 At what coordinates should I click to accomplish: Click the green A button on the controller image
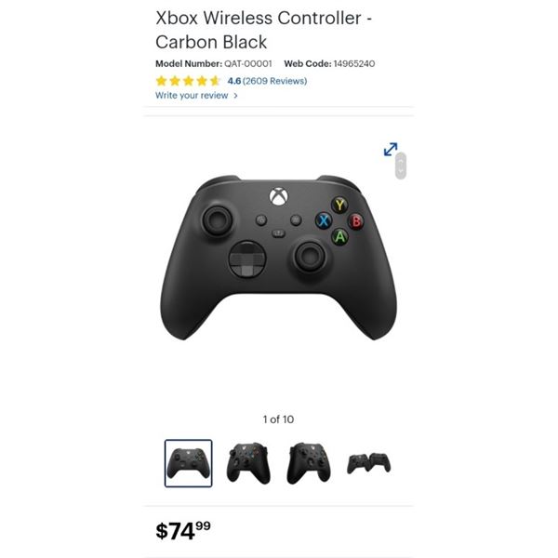click(x=339, y=236)
